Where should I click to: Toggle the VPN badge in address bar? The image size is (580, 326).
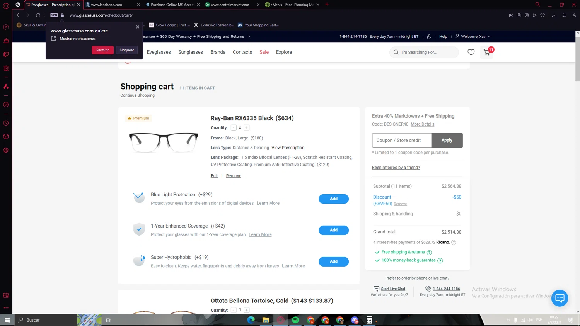(54, 15)
